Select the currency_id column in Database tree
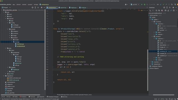 point(163,51)
